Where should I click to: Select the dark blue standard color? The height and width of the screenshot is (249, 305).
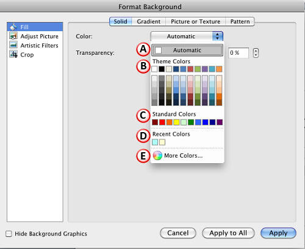click(212, 122)
